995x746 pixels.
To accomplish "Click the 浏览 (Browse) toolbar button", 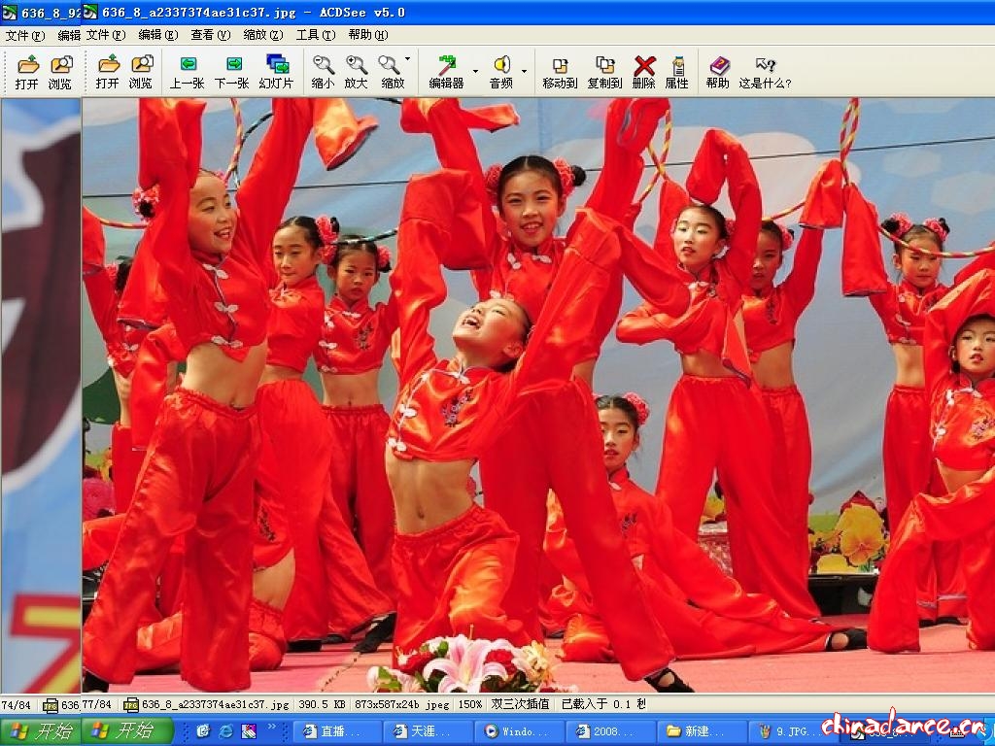I will (x=141, y=71).
